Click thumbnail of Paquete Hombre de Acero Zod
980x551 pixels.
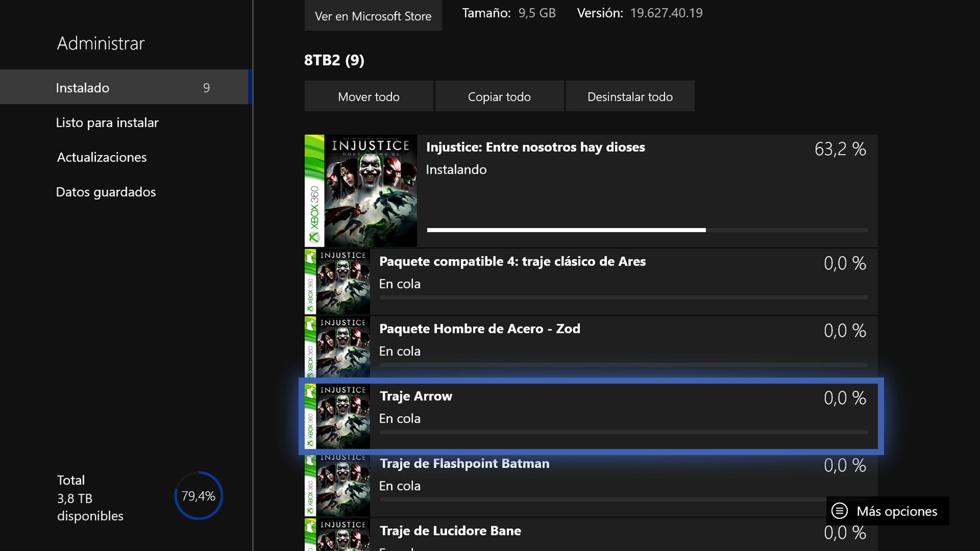click(337, 346)
